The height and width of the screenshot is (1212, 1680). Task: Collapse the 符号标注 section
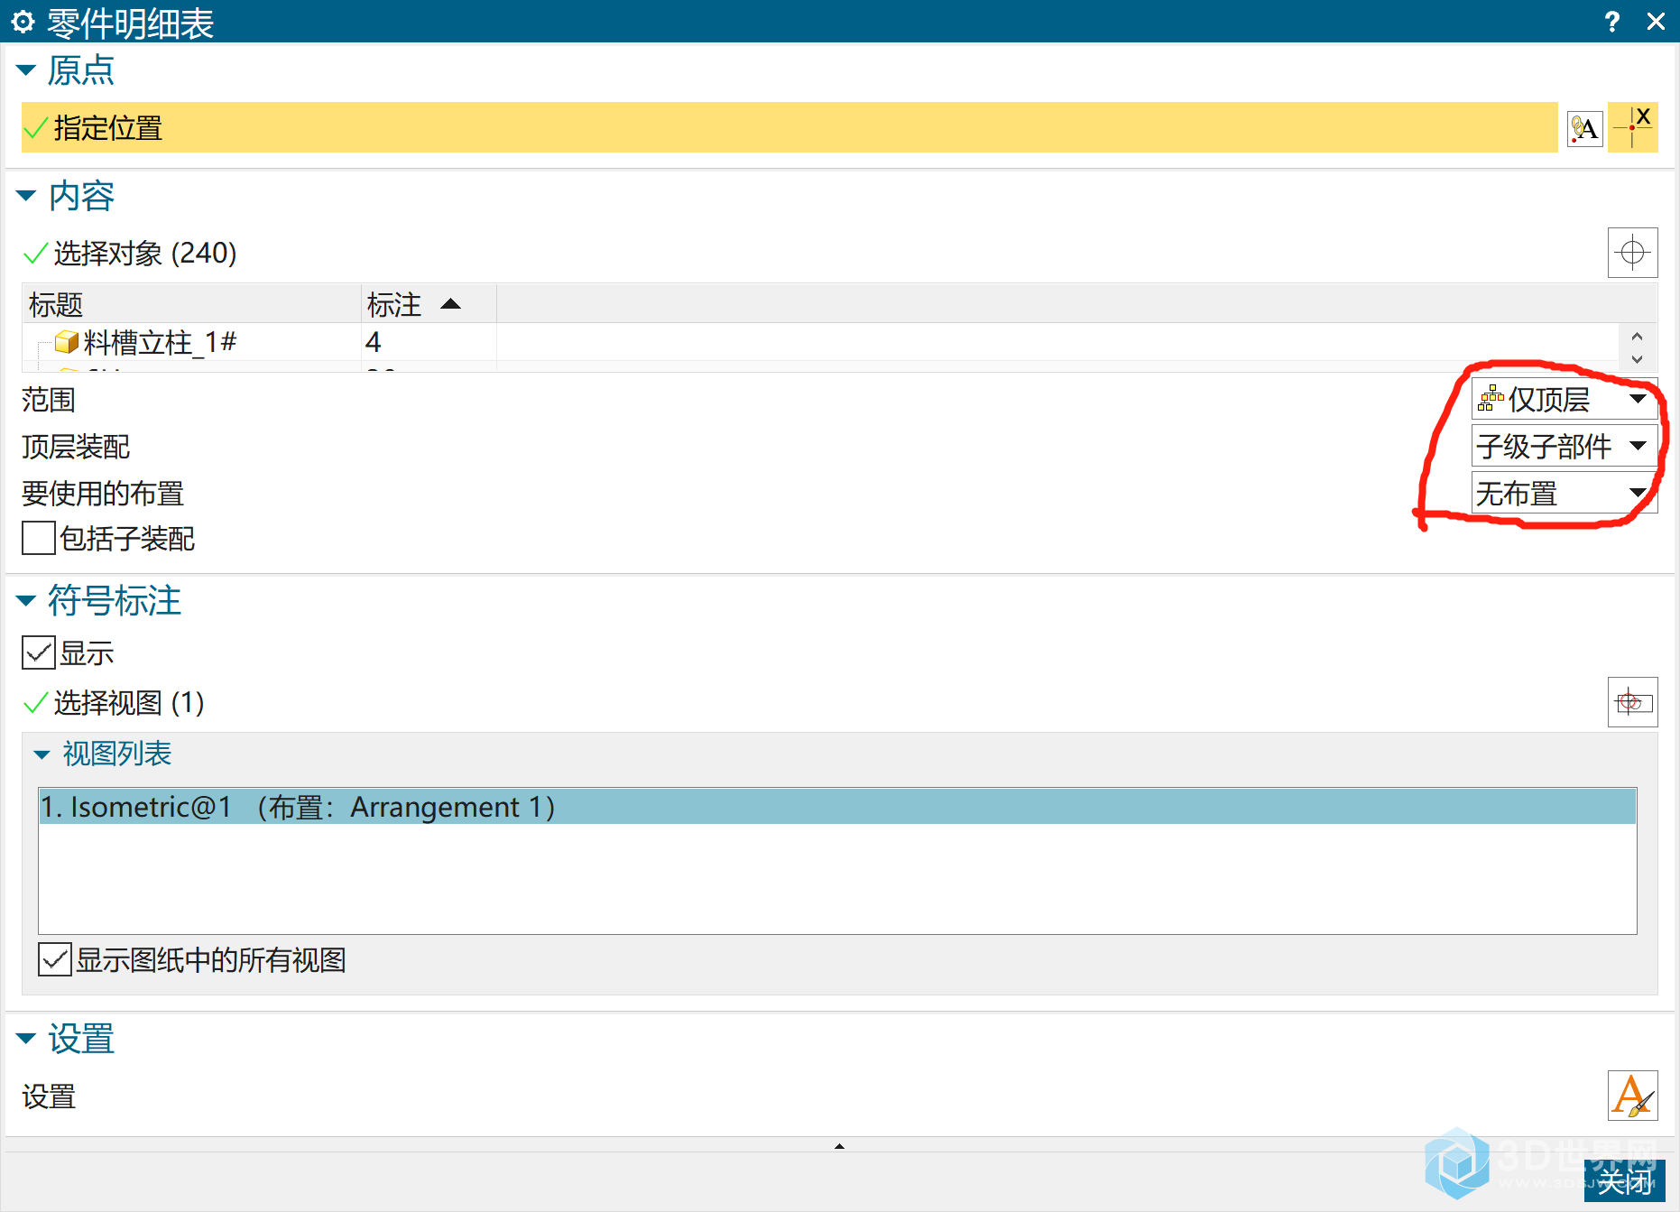(x=26, y=600)
